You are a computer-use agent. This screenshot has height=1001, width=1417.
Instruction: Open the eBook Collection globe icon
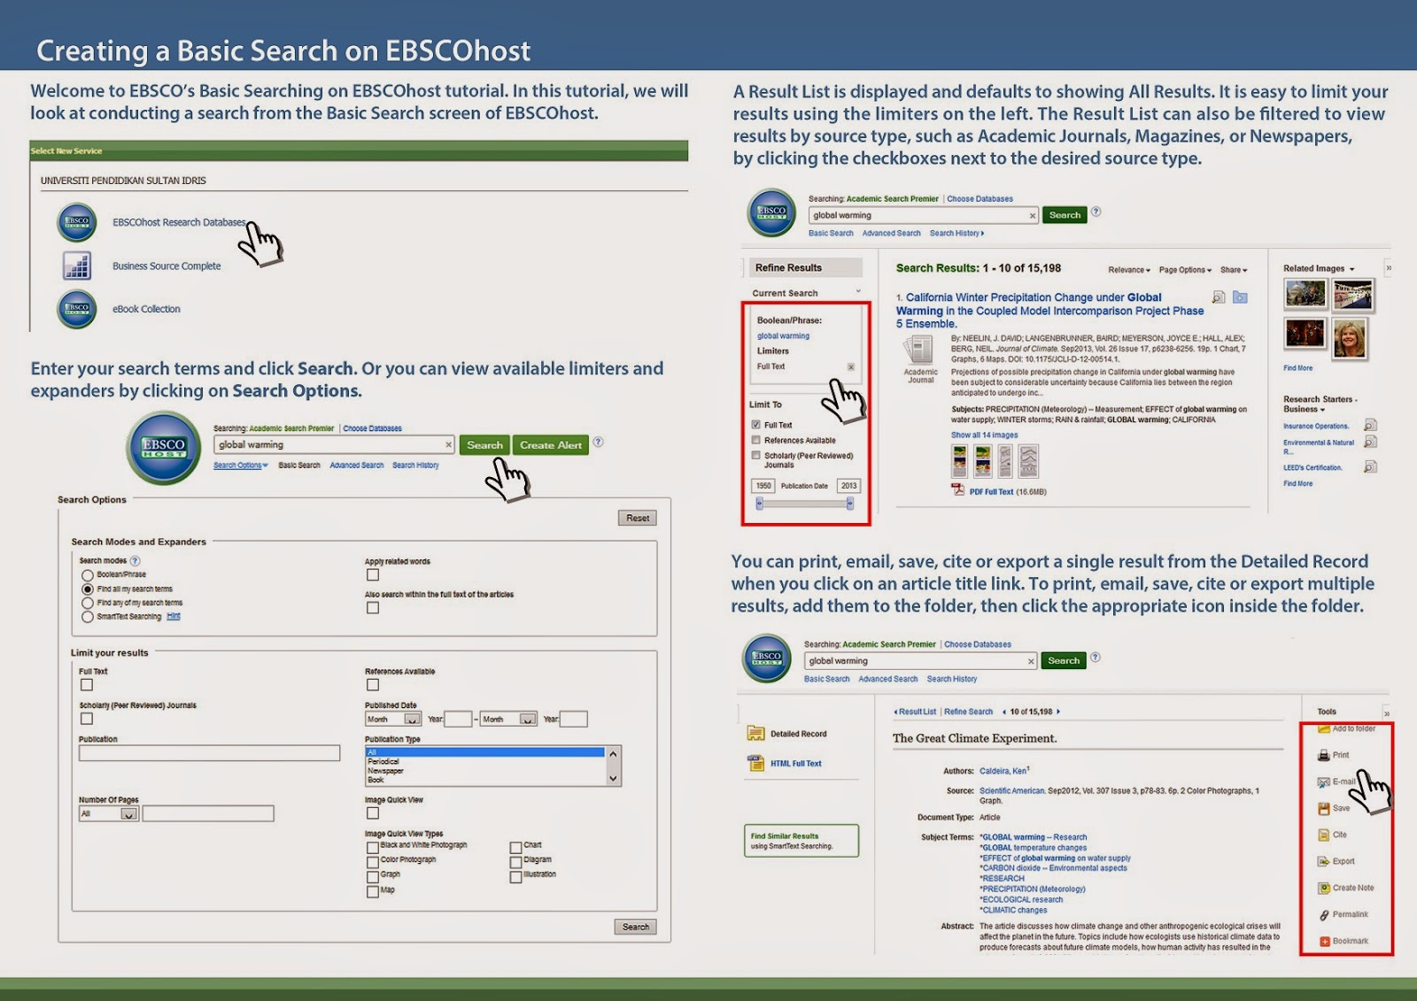tap(77, 309)
